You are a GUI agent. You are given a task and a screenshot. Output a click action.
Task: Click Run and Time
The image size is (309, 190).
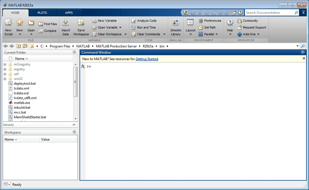tap(144, 27)
